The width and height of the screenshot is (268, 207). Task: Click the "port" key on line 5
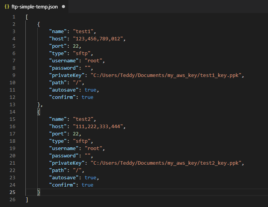(x=58, y=46)
